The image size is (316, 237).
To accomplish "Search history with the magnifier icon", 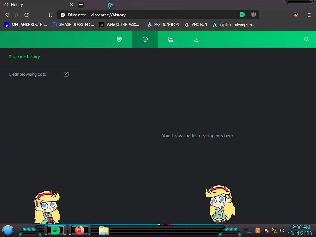I will [306, 39].
